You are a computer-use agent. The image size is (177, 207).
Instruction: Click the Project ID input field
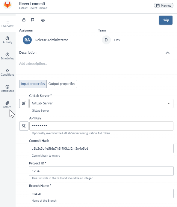click(x=101, y=171)
